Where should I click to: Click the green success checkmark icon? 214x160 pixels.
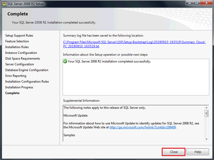65,61
